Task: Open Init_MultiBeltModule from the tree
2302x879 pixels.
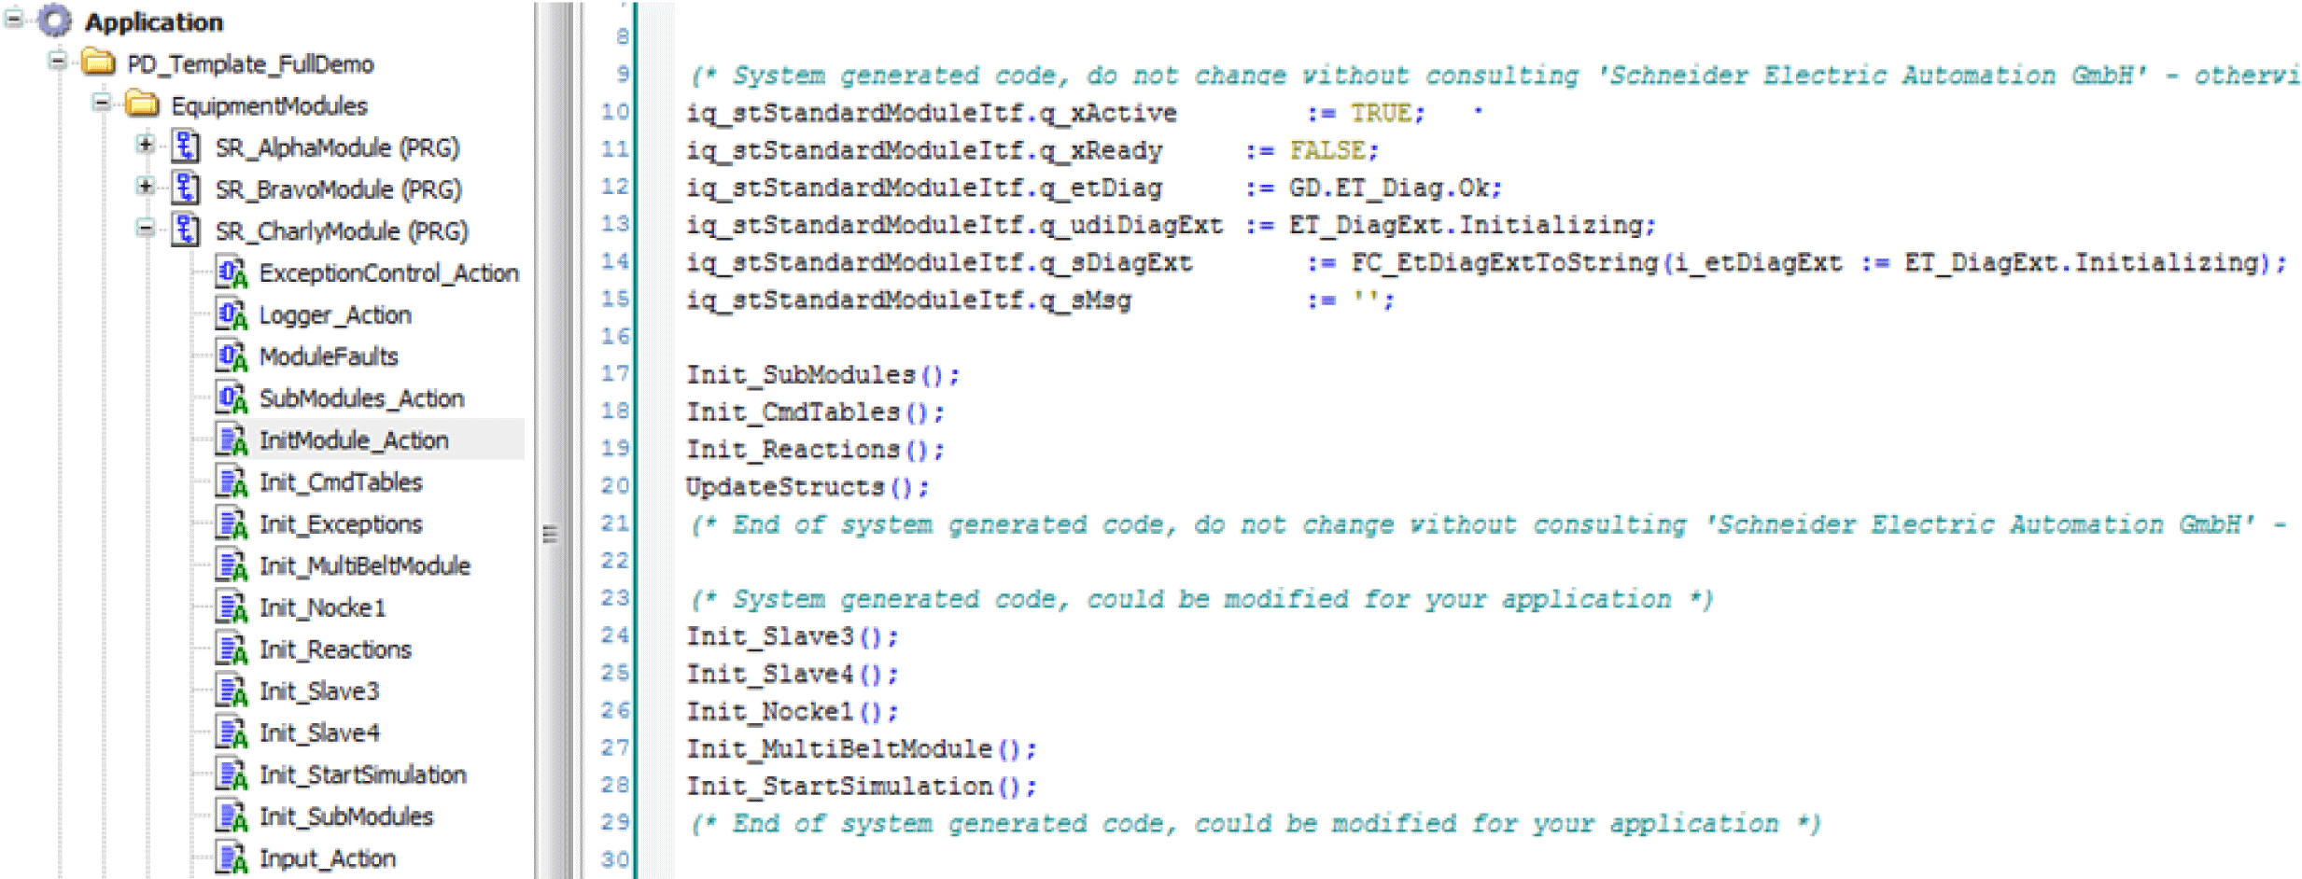Action: point(364,565)
